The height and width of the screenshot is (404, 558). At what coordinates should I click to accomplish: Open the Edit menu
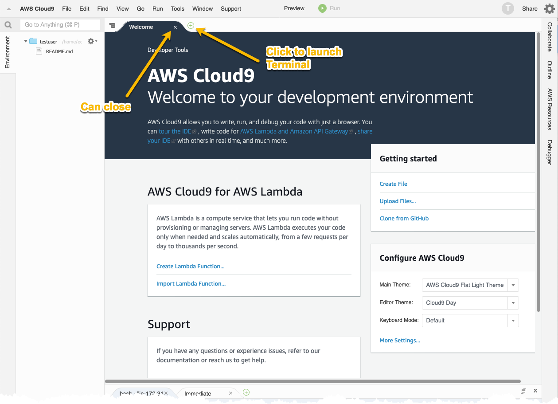[84, 8]
